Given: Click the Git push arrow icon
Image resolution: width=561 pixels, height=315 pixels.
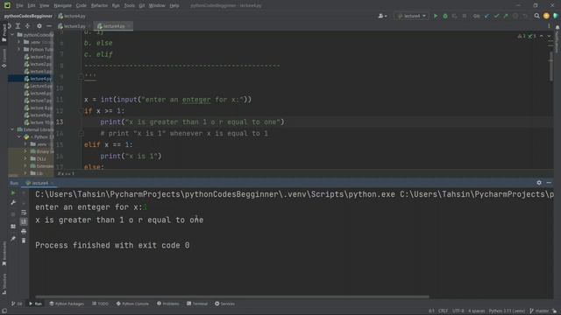Looking at the screenshot, I should (506, 16).
